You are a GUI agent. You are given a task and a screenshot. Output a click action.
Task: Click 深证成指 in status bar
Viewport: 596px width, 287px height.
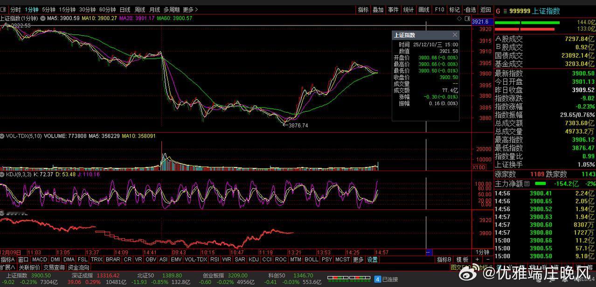click(x=83, y=275)
